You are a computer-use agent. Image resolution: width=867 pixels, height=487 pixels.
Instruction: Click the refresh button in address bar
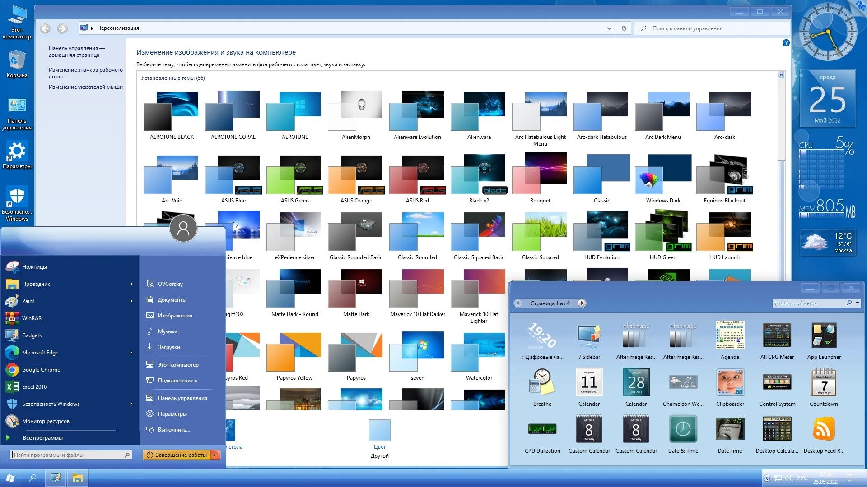[x=624, y=28]
